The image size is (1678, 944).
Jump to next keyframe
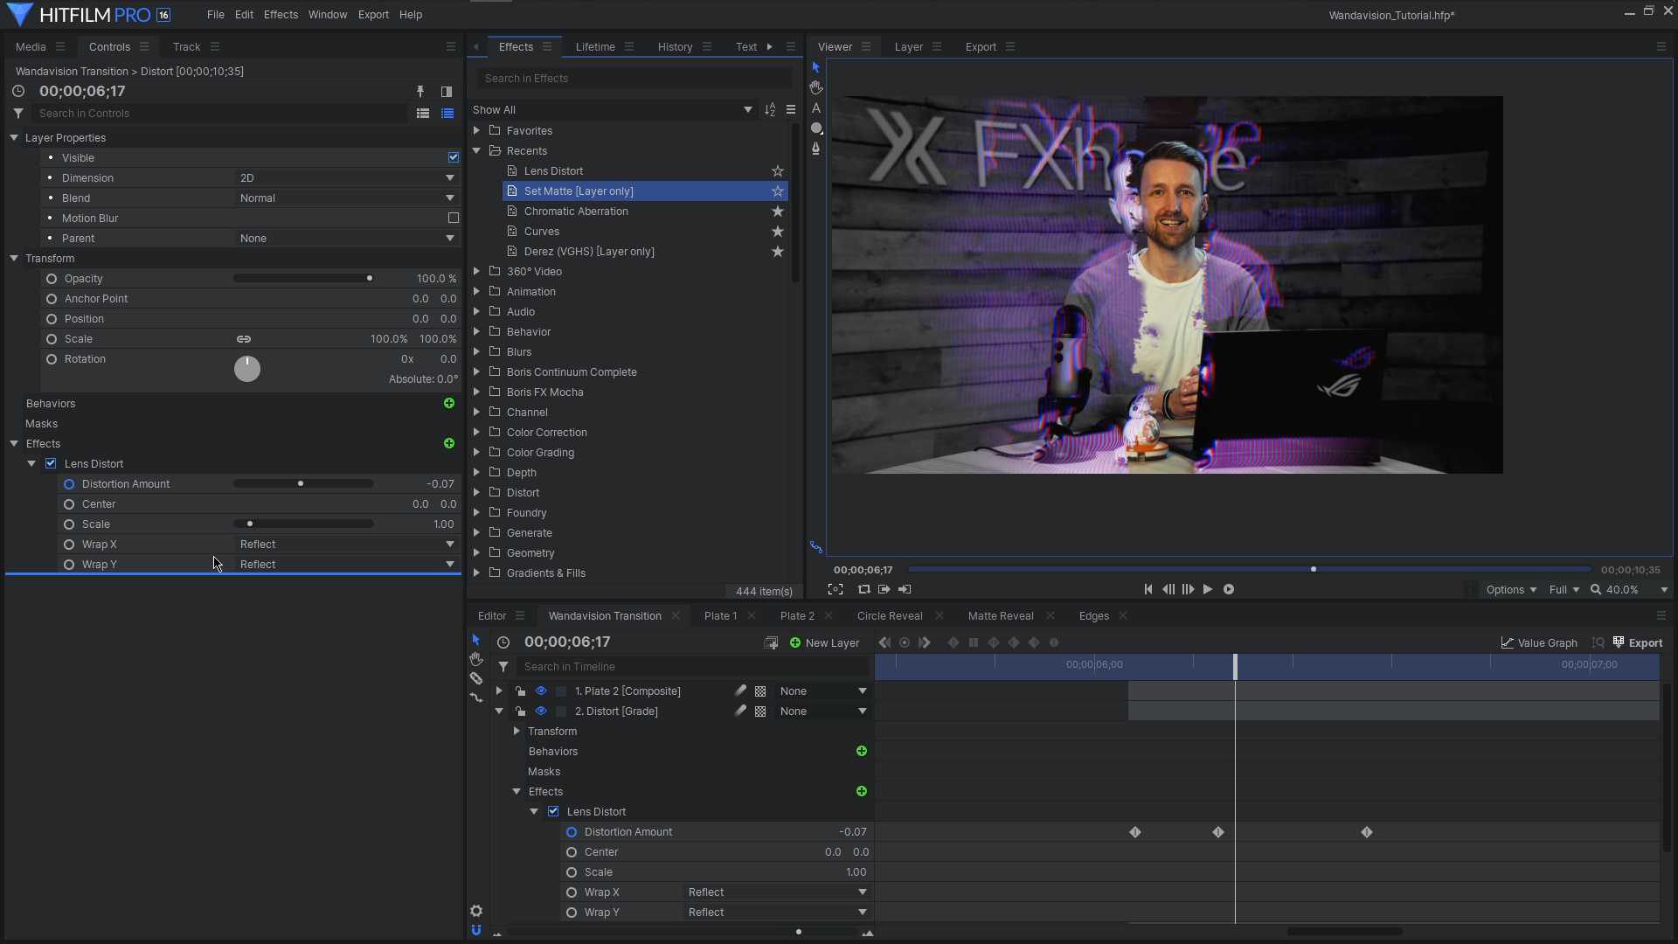925,643
